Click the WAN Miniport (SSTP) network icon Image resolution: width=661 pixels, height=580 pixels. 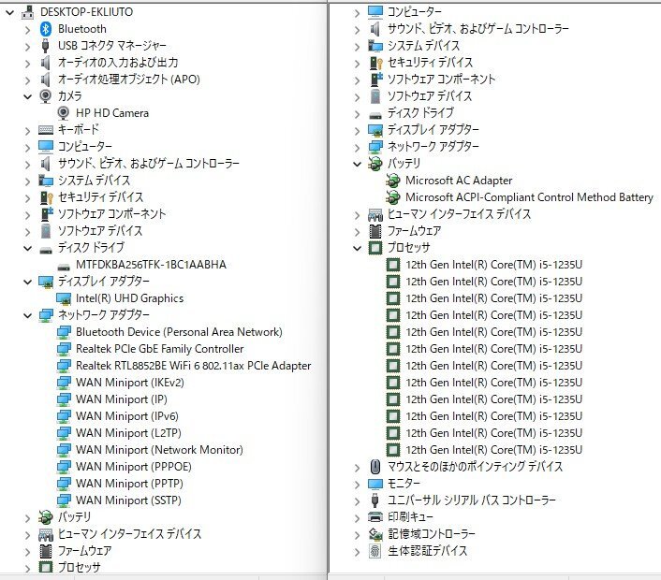pos(64,500)
